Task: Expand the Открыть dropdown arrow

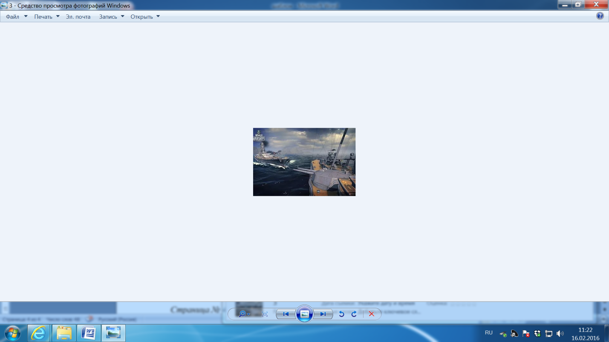Action: click(158, 17)
